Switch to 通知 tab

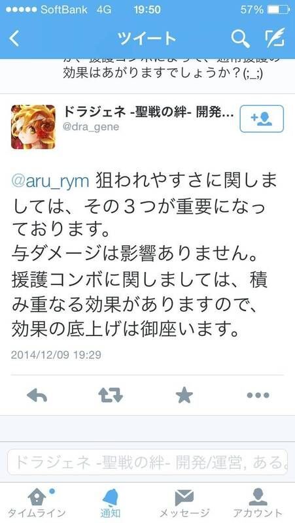(x=111, y=503)
